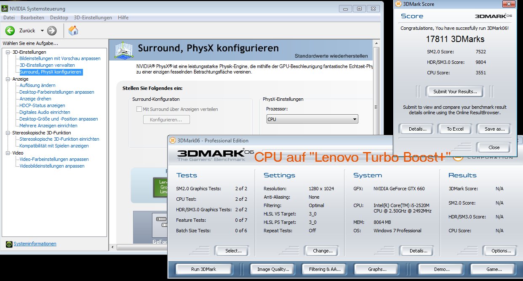Click the Demo... button
523x281 pixels.
441,269
